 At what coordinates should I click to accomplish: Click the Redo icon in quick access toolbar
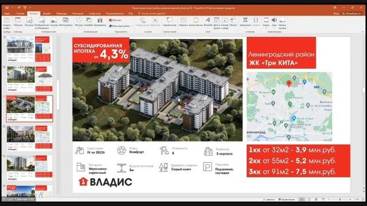[19, 7]
